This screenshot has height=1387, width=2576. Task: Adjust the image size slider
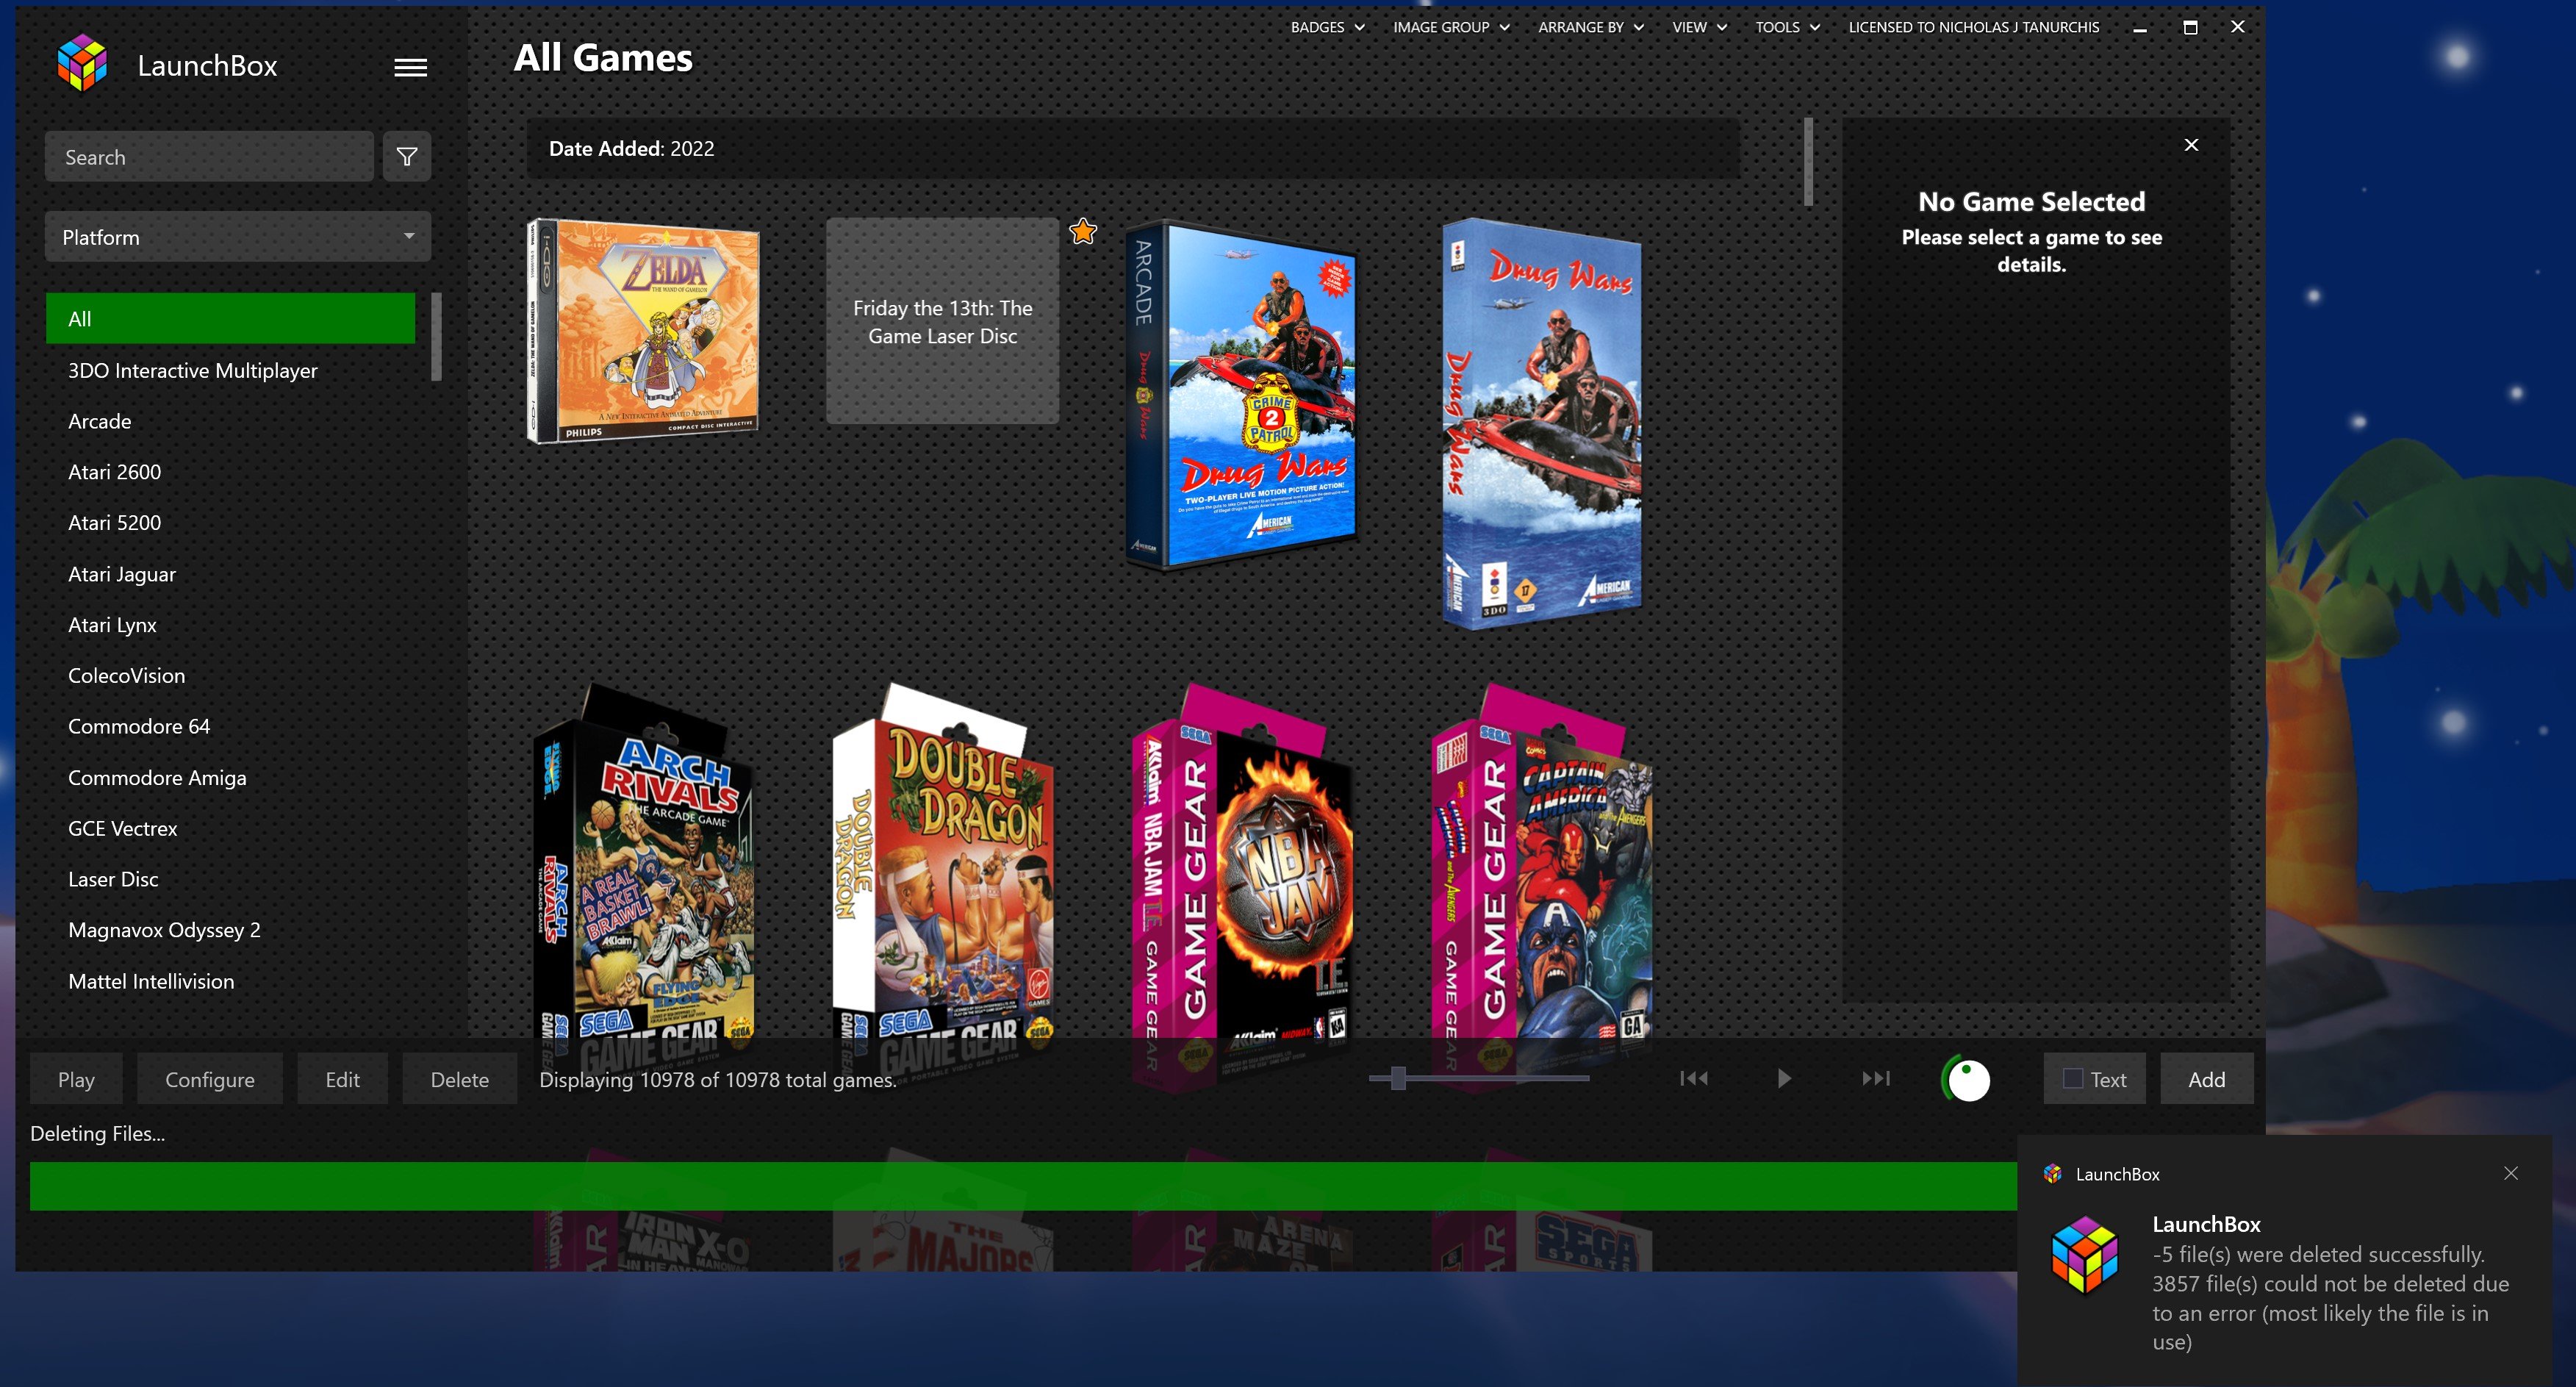pyautogui.click(x=1398, y=1078)
